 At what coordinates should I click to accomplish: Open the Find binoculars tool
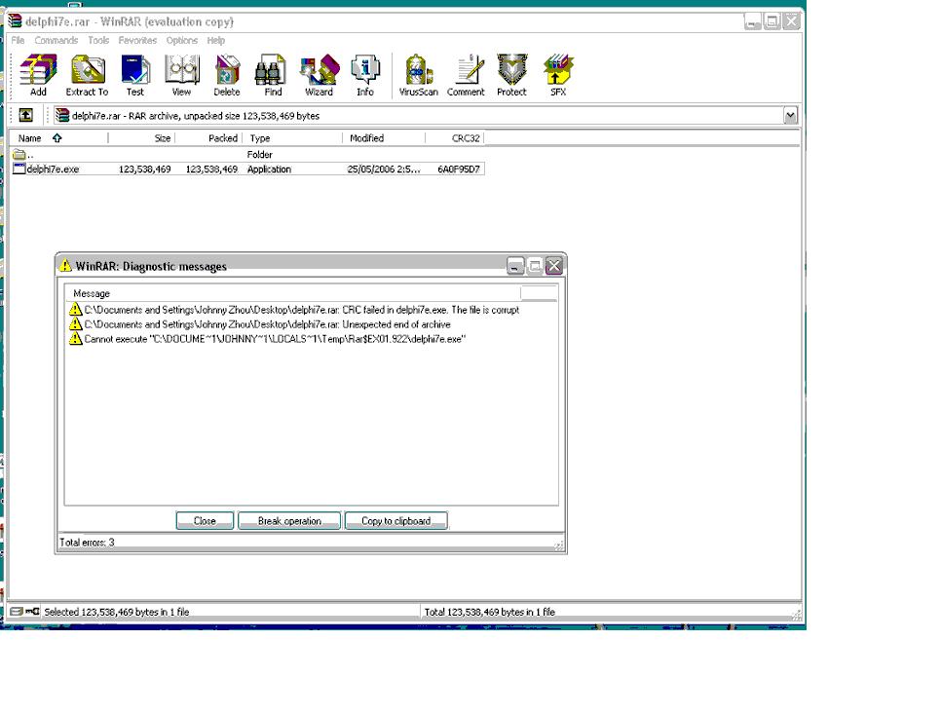coord(273,75)
